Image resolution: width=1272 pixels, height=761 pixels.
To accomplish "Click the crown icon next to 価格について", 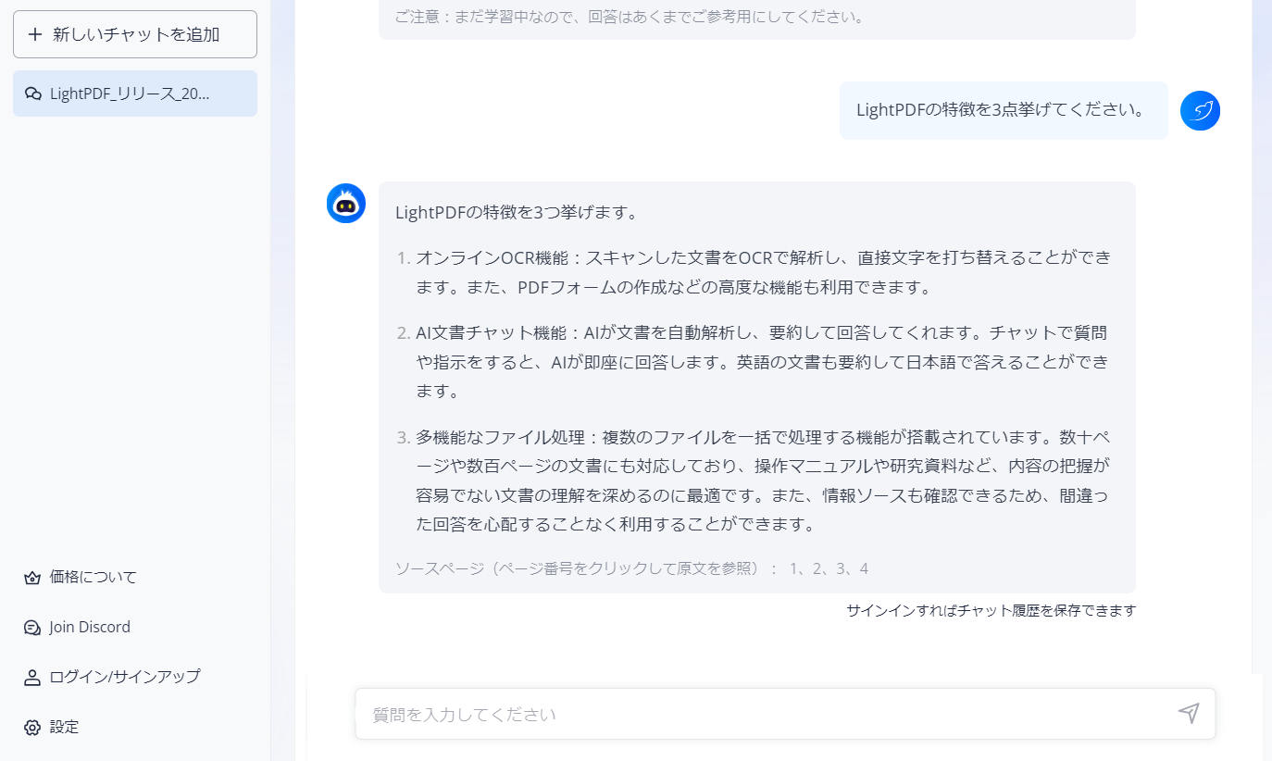I will coord(31,577).
